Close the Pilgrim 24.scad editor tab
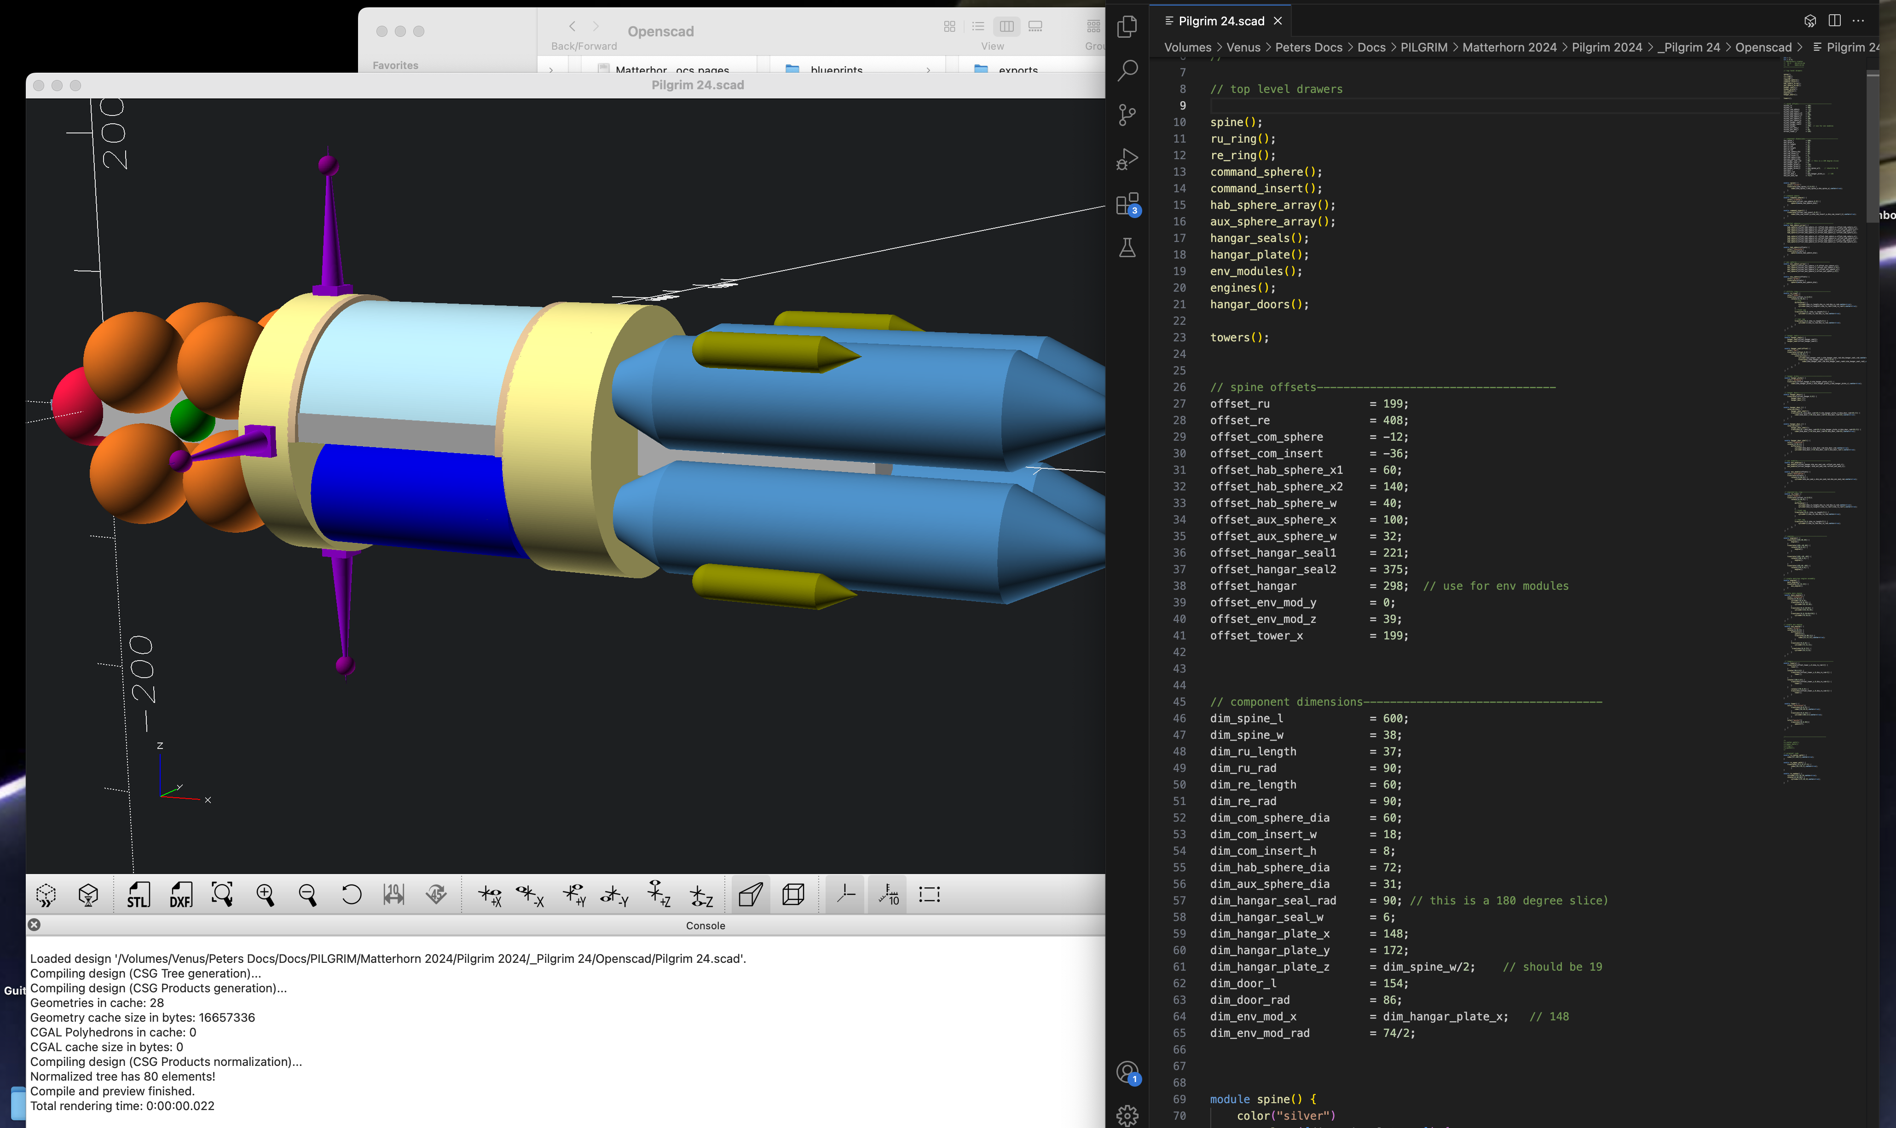Viewport: 1896px width, 1128px height. 1278,21
